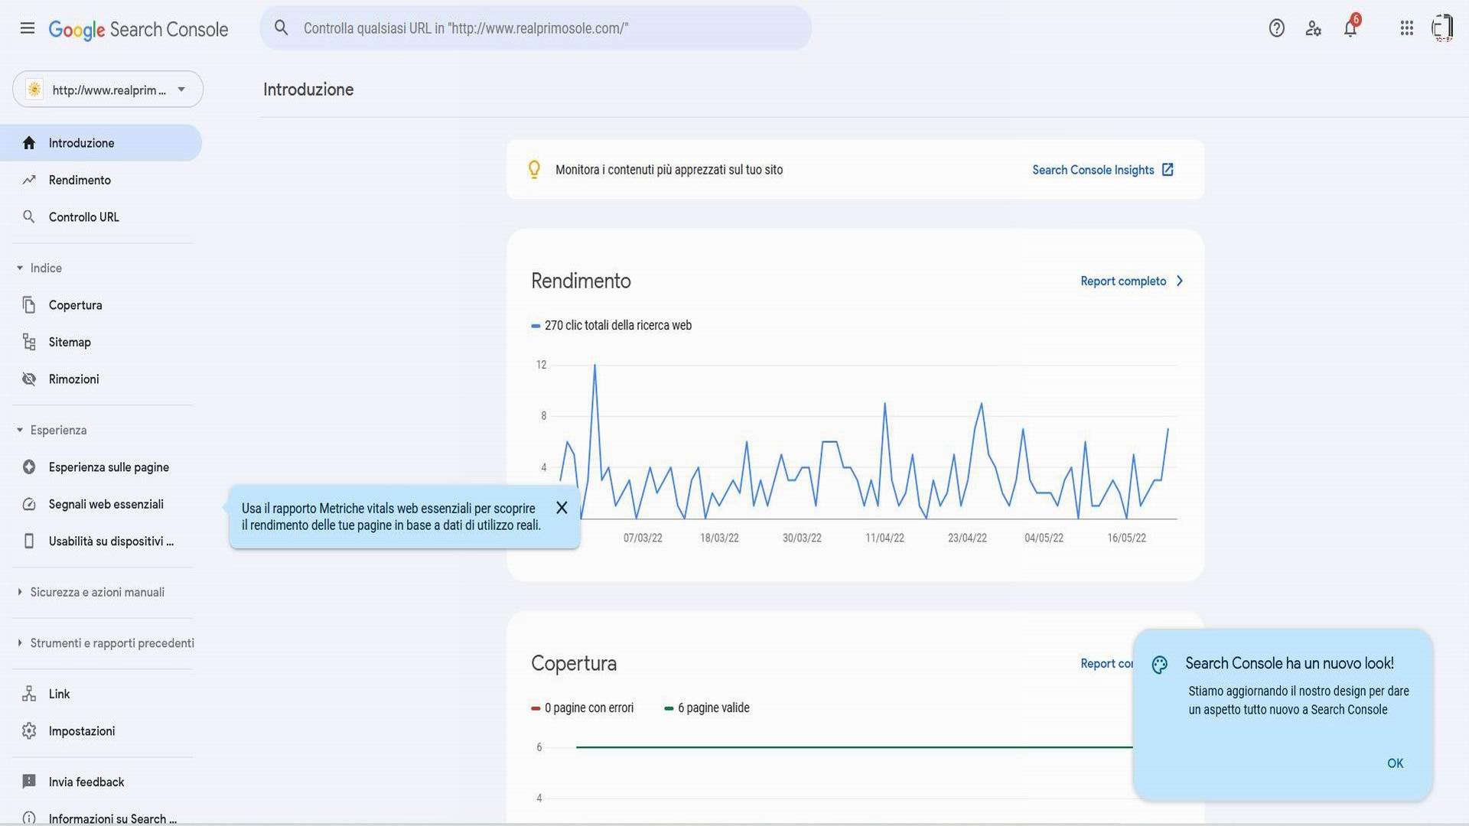
Task: Open Rimozioni menu item
Action: [101, 379]
